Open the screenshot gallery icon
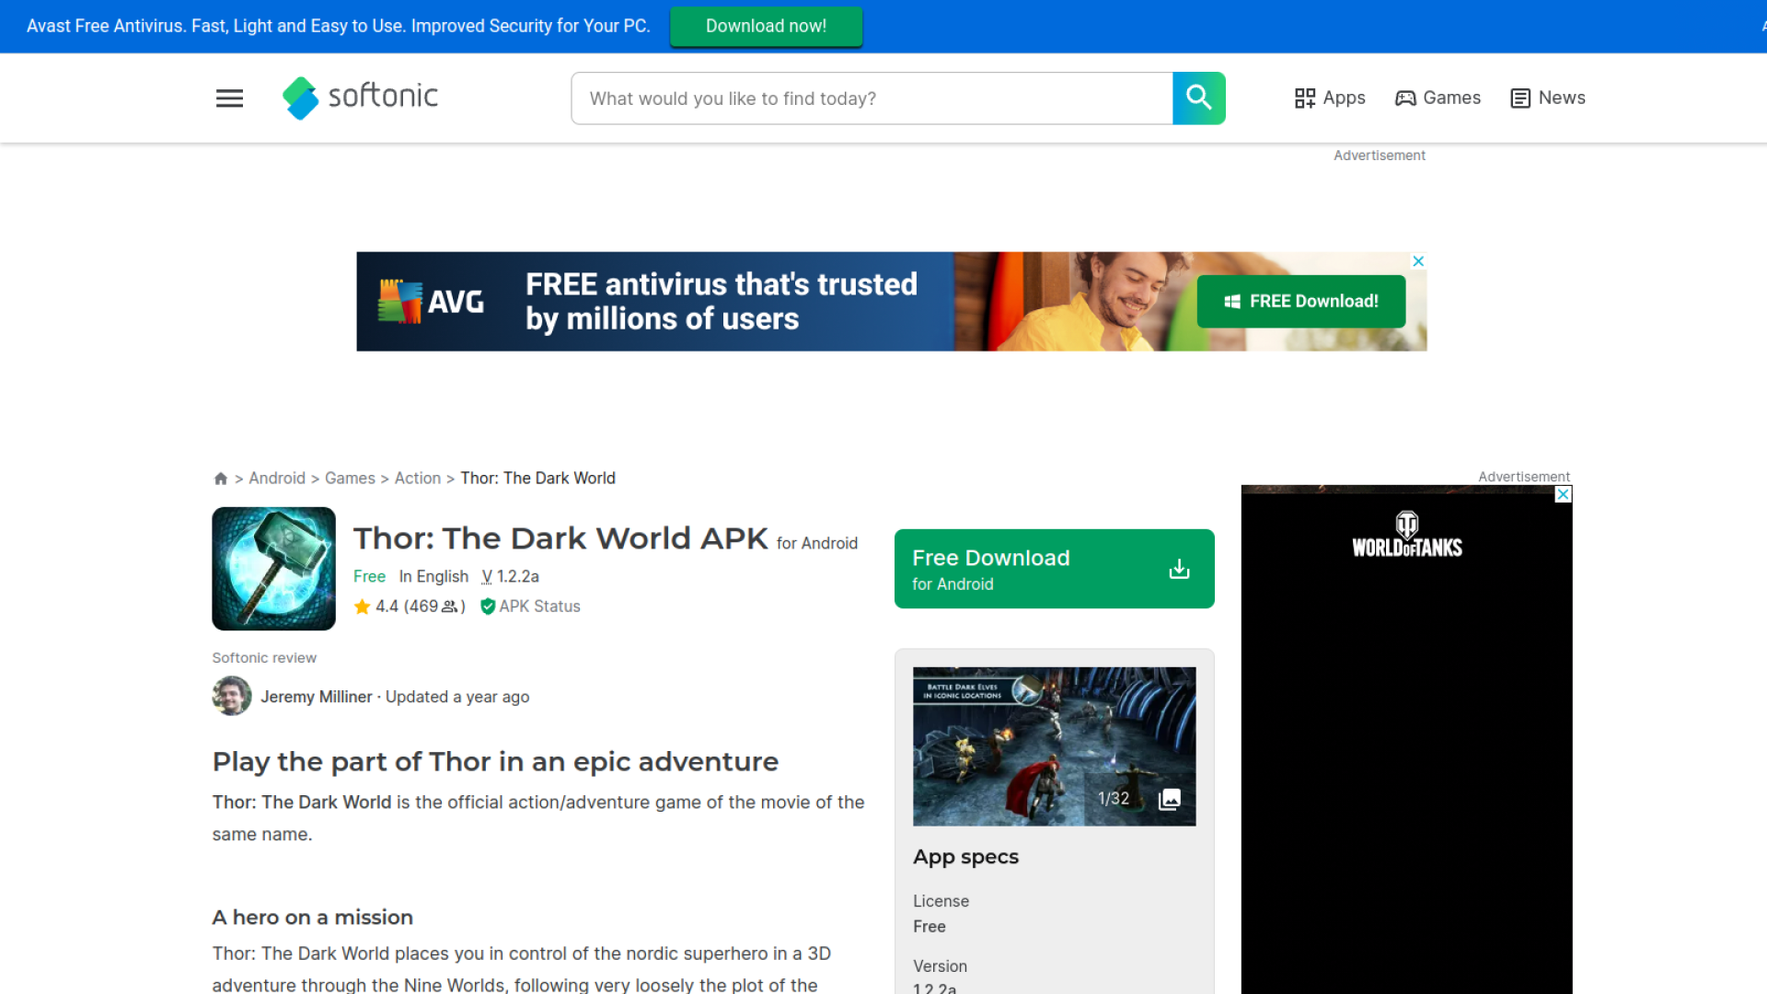Screen dimensions: 1767x994 coord(1169,799)
